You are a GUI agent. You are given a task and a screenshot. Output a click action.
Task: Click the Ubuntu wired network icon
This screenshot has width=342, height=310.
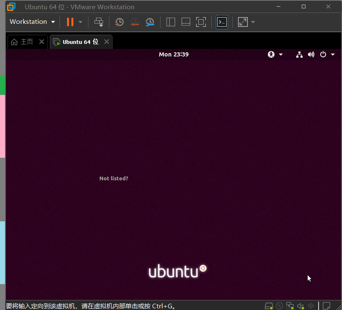(299, 54)
